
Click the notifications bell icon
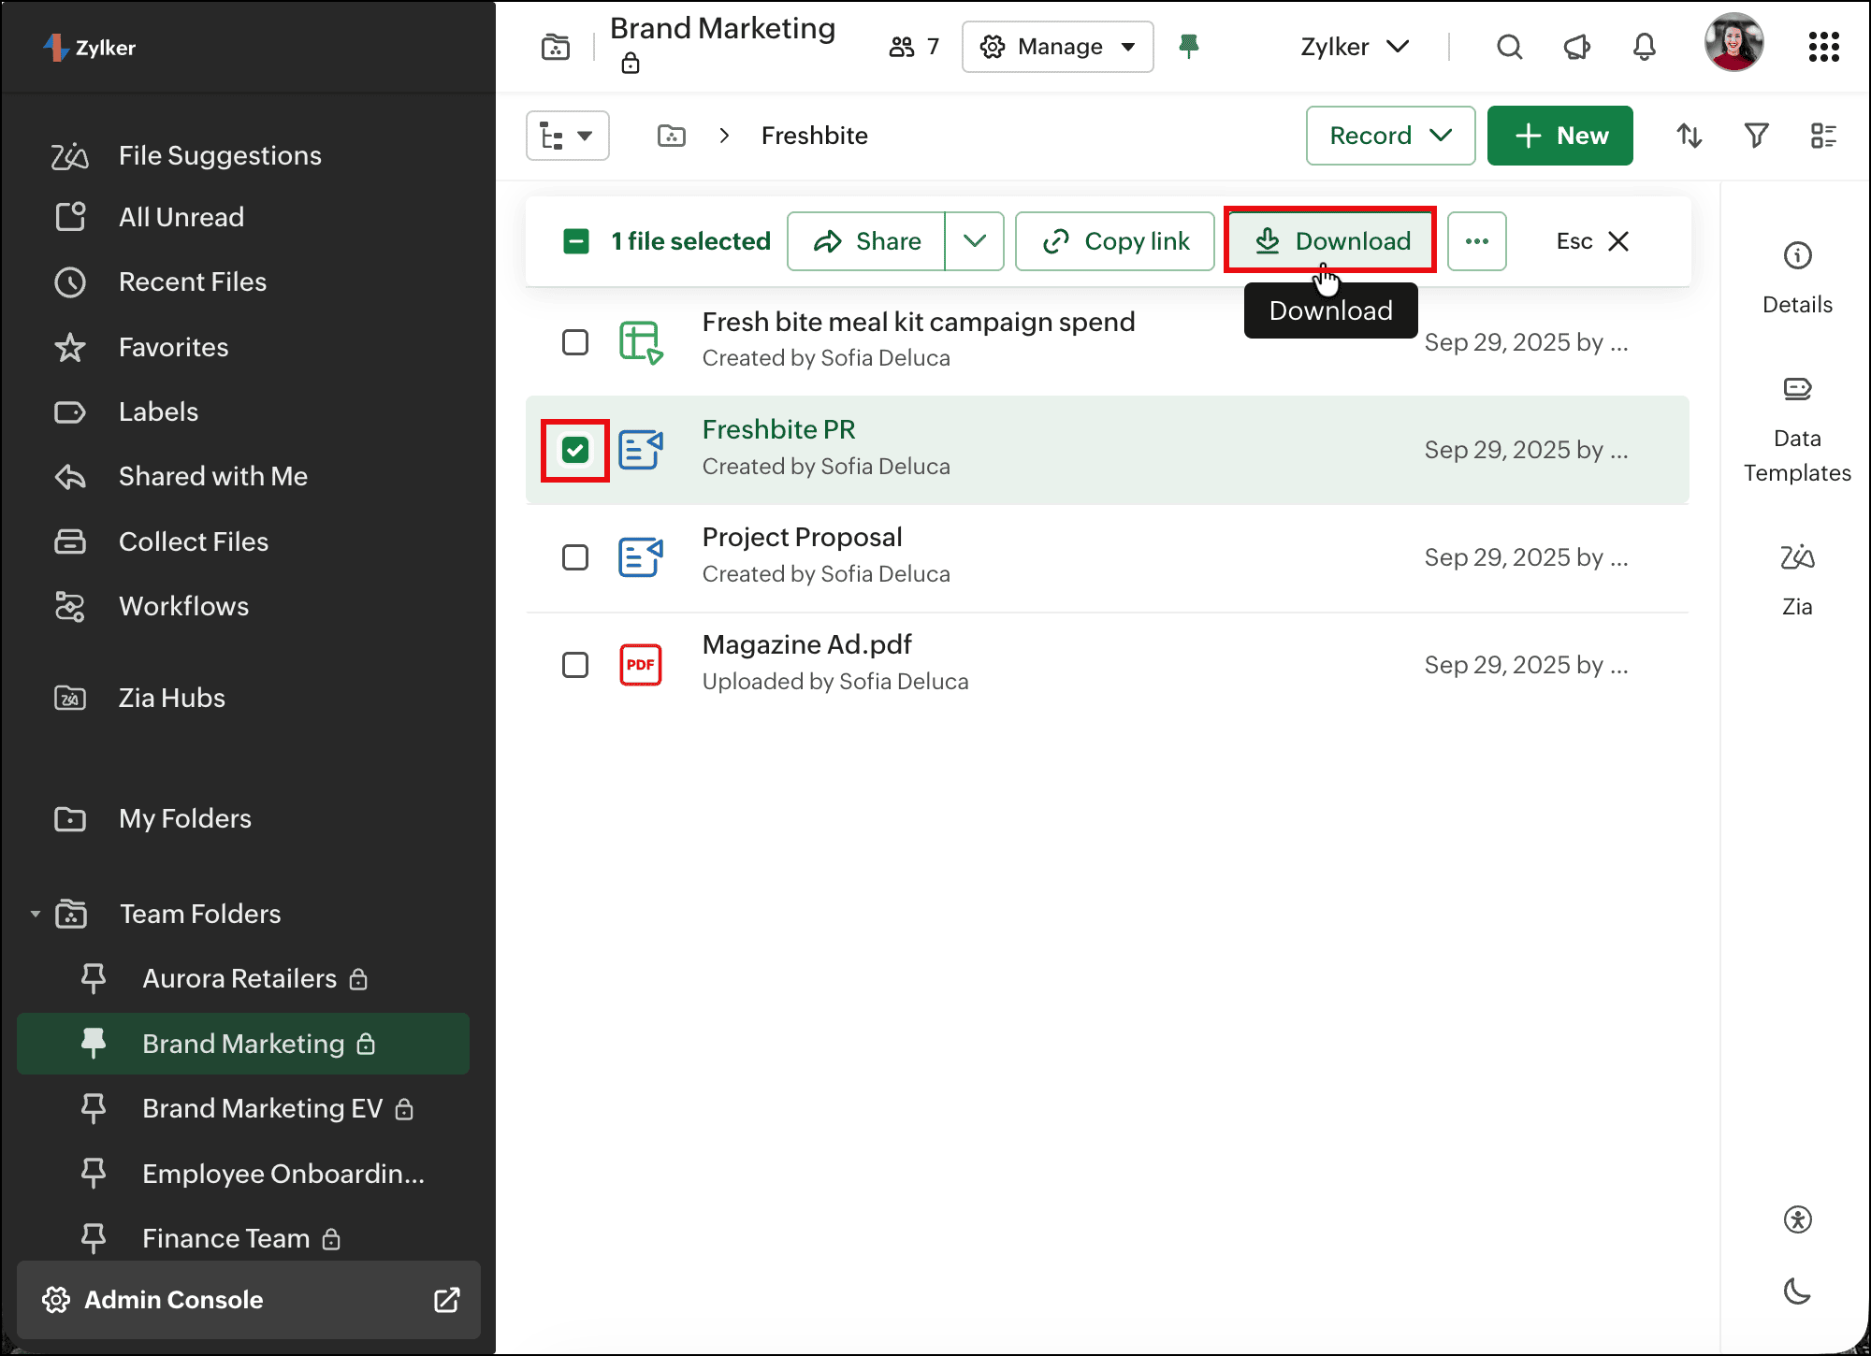coord(1644,47)
